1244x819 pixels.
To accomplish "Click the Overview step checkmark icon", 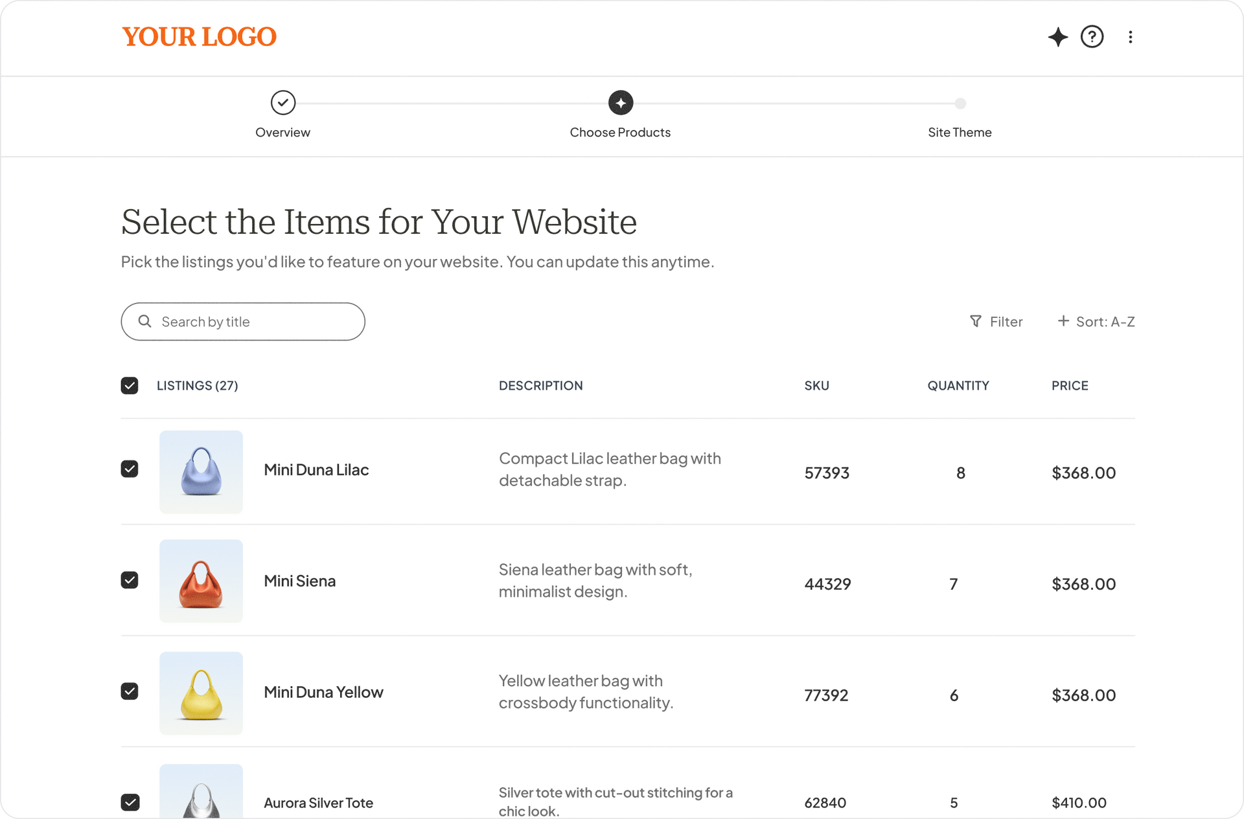I will click(x=283, y=102).
